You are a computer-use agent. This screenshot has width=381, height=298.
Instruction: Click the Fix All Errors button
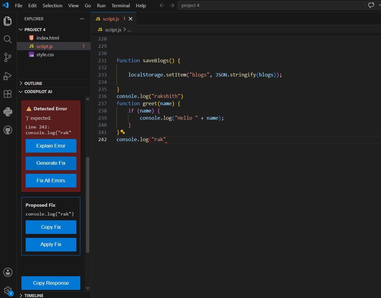[x=51, y=180]
